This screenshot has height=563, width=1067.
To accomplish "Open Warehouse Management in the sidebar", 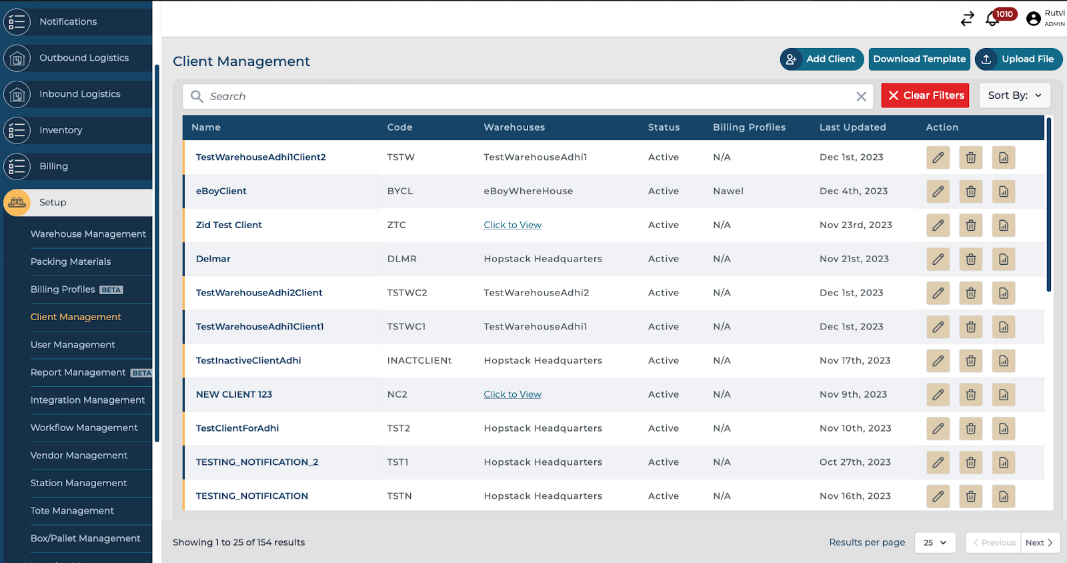I will point(88,234).
